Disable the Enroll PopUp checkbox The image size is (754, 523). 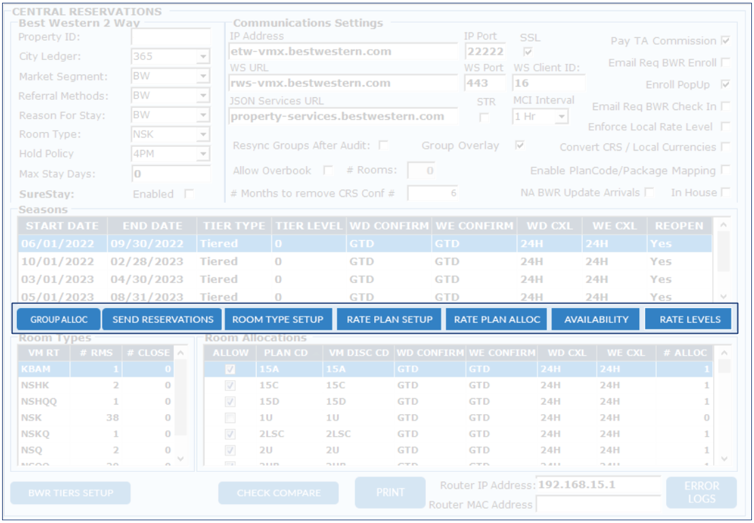point(725,85)
